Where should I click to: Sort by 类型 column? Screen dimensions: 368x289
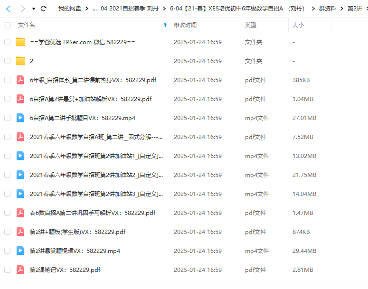[250, 25]
